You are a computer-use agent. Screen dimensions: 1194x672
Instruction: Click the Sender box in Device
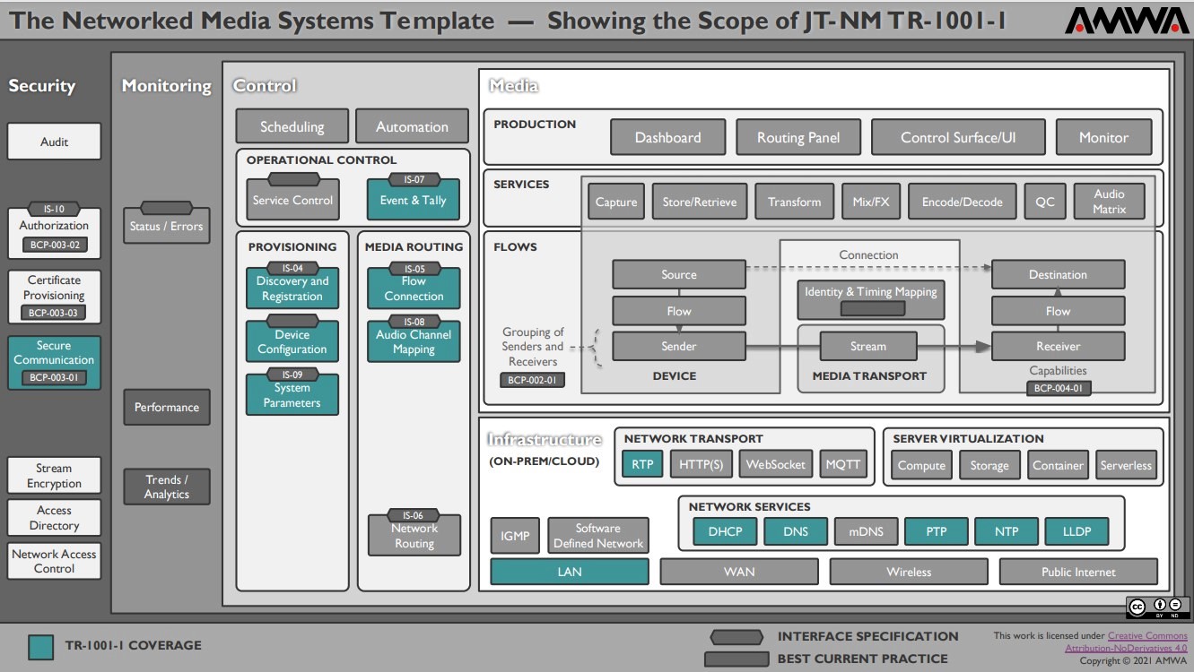679,346
